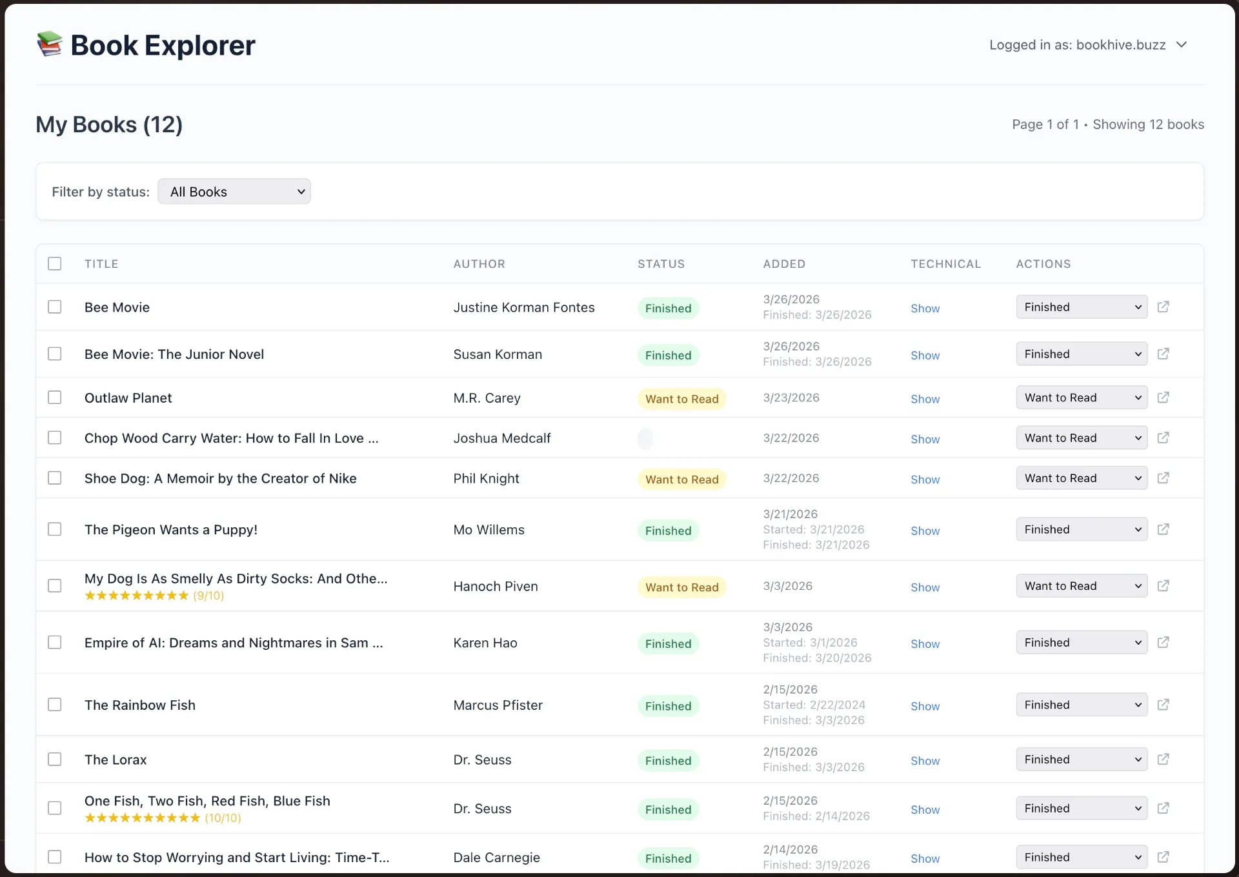1239x877 pixels.
Task: Open external link for The Pigeon Wants a Puppy
Action: 1163,530
